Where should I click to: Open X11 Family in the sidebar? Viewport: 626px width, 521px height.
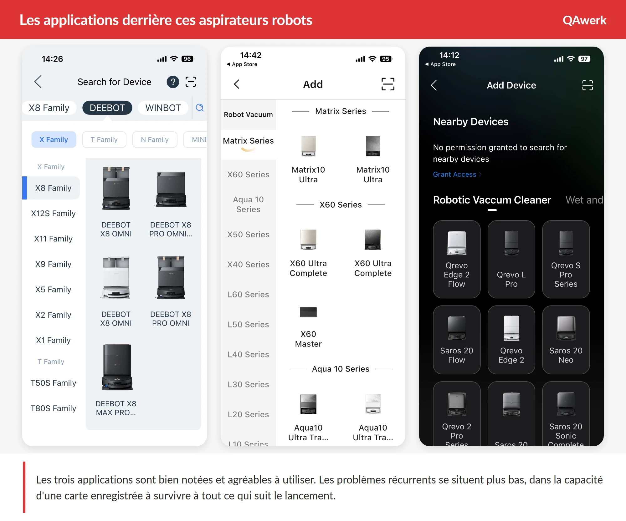53,239
